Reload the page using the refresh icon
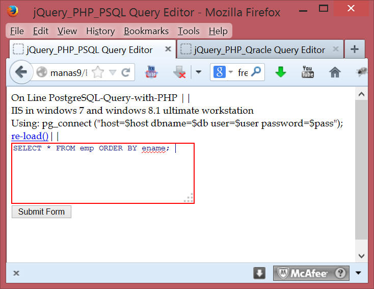This screenshot has height=289, width=374. tap(126, 72)
